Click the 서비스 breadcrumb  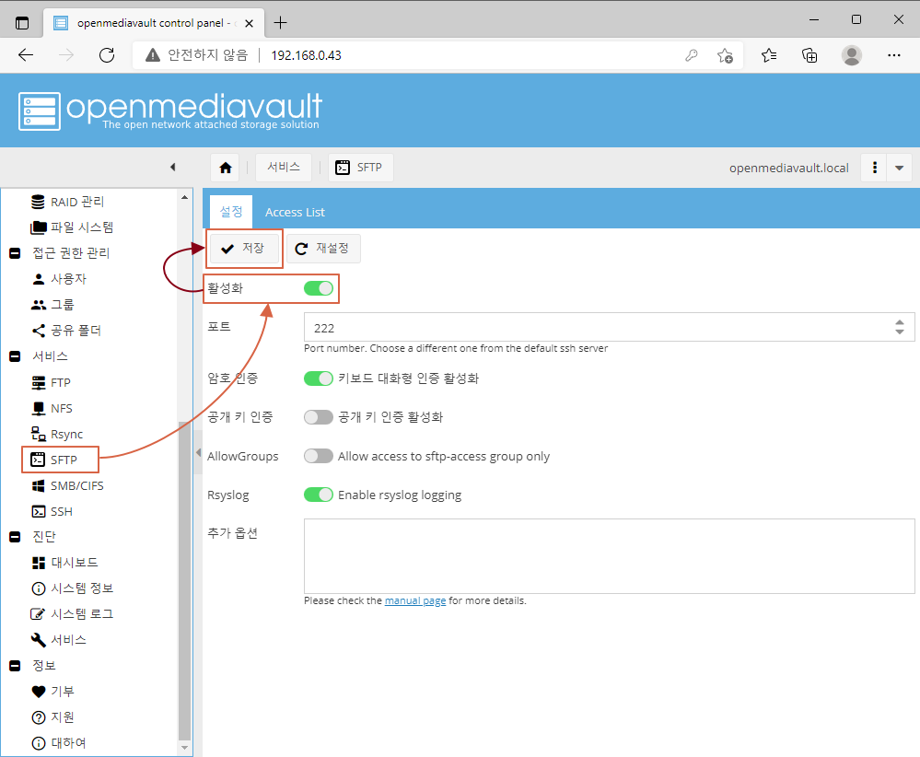284,168
